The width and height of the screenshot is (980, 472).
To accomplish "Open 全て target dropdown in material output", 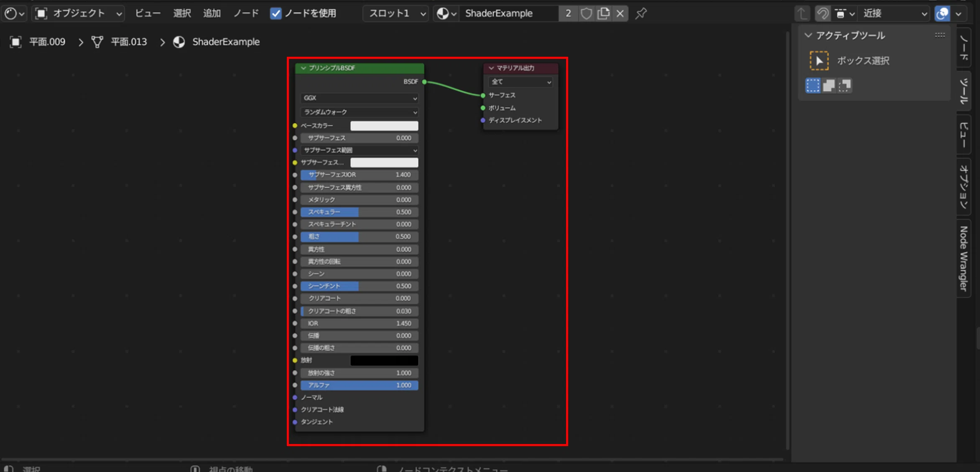I will 520,82.
